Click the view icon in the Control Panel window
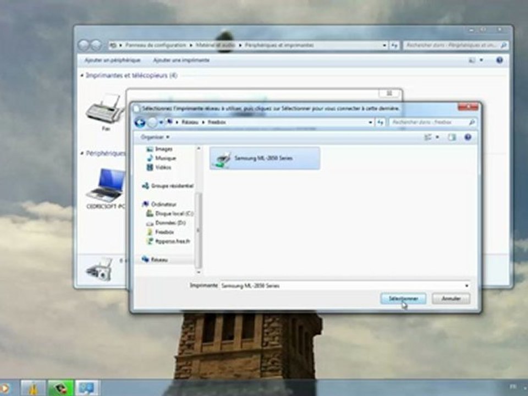528x396 pixels. (x=472, y=61)
